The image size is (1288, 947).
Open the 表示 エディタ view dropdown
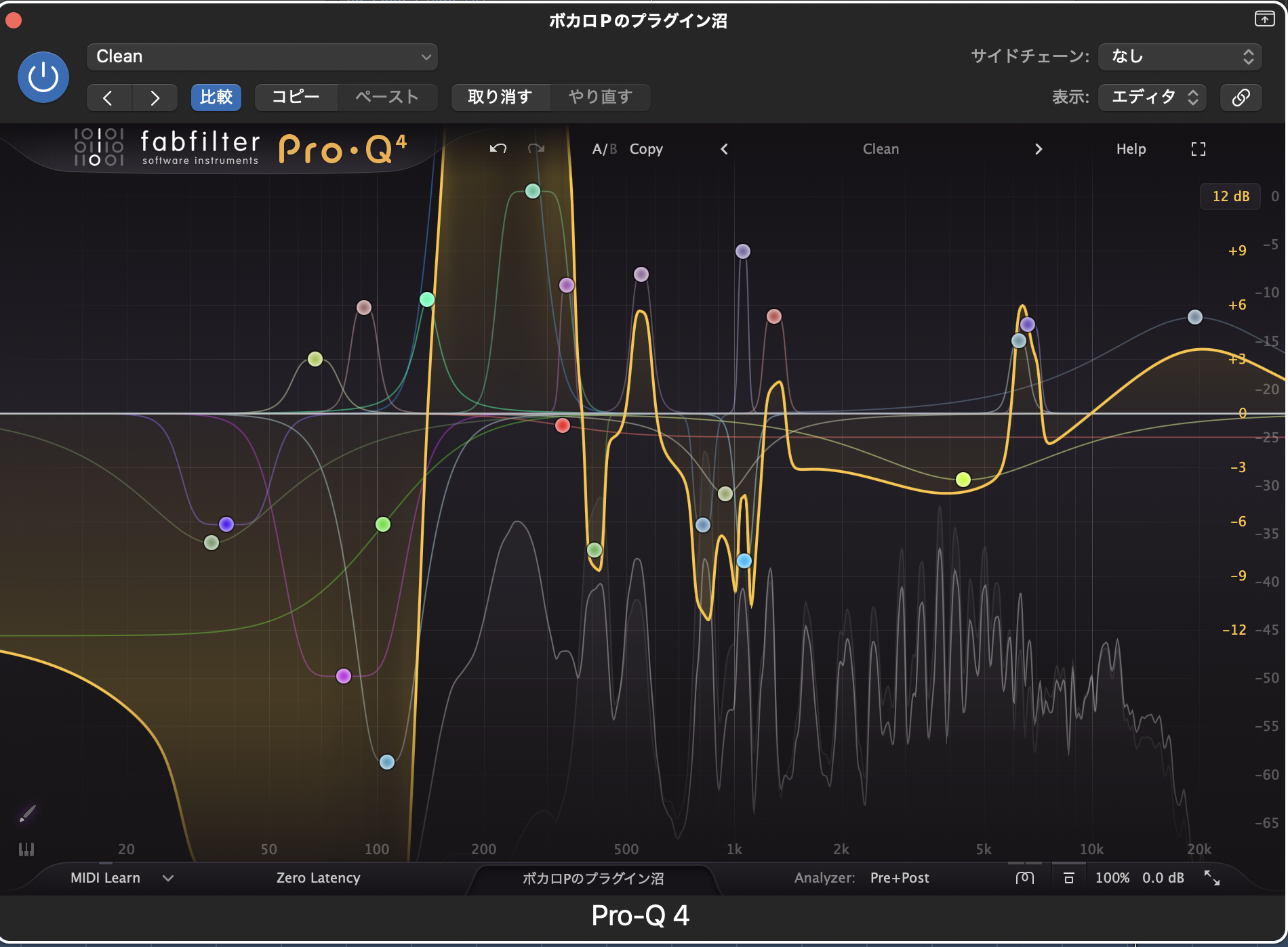click(x=1152, y=98)
